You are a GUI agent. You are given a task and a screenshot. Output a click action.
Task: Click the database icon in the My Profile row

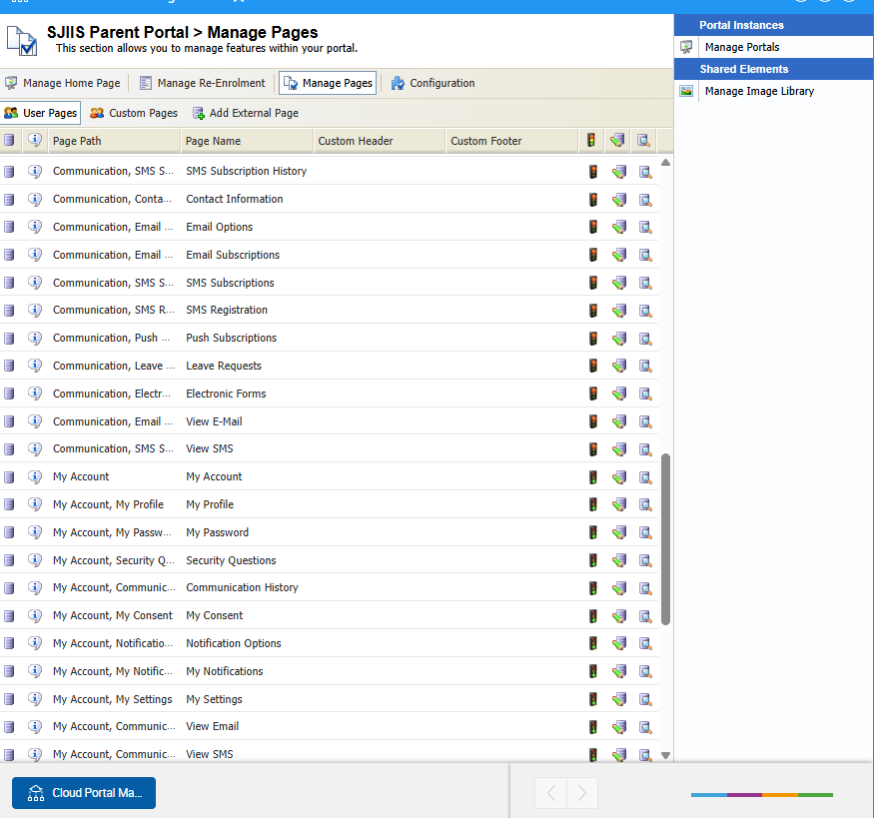(10, 504)
